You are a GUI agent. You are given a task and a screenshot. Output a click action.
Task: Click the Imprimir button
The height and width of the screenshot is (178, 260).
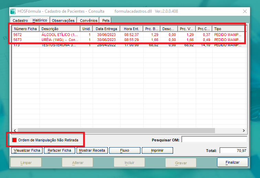(156, 150)
